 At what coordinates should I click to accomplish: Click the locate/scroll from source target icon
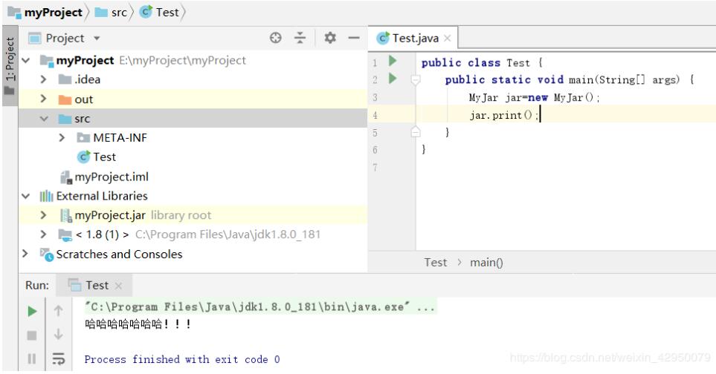pos(275,38)
